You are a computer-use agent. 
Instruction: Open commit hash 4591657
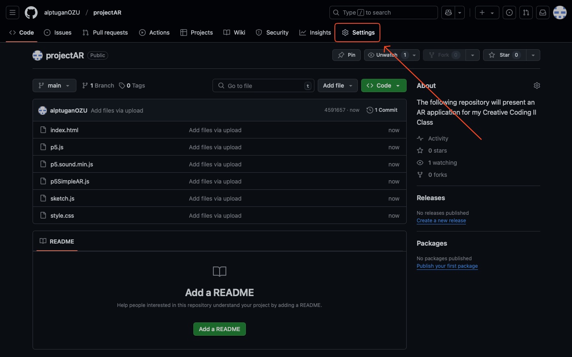tap(335, 110)
